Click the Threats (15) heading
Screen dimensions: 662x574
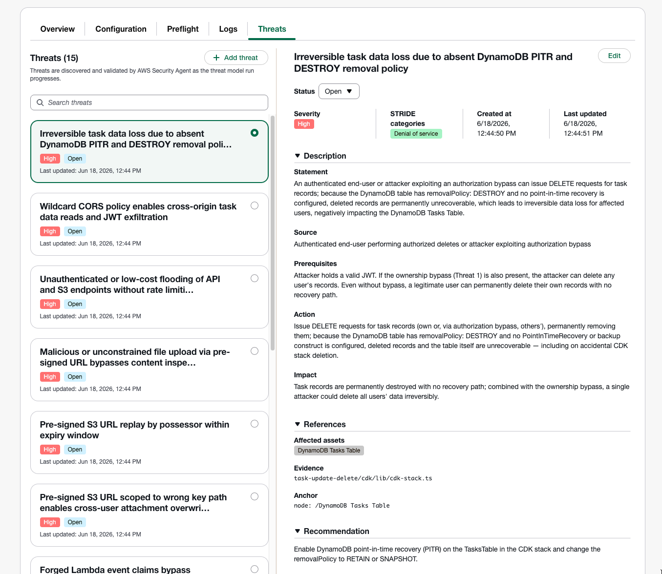(54, 58)
